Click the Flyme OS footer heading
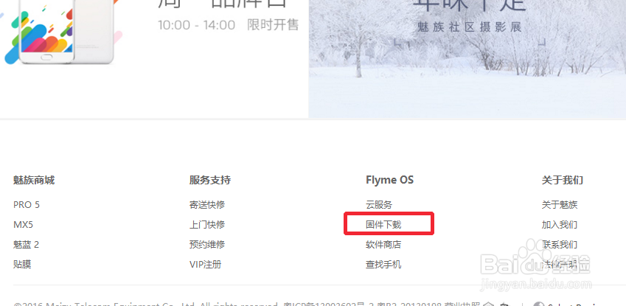Viewport: 626px width, 306px height. [389, 180]
